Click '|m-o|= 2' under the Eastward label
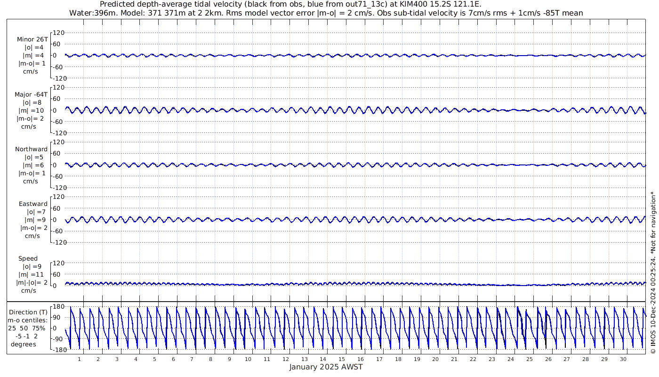 (34, 228)
